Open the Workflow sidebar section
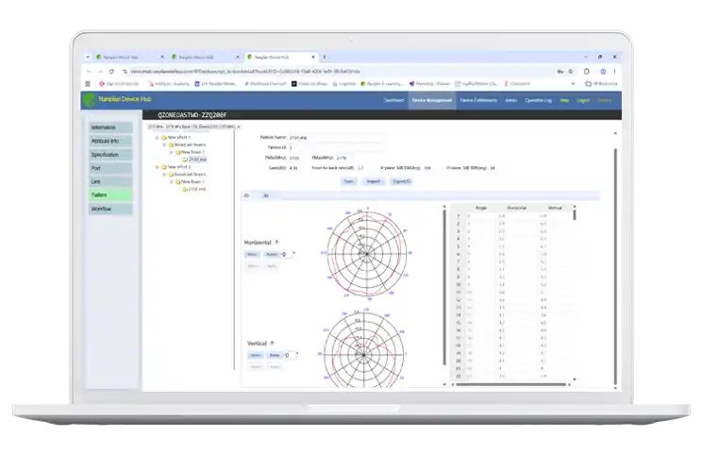Image resolution: width=702 pixels, height=454 pixels. tap(110, 210)
